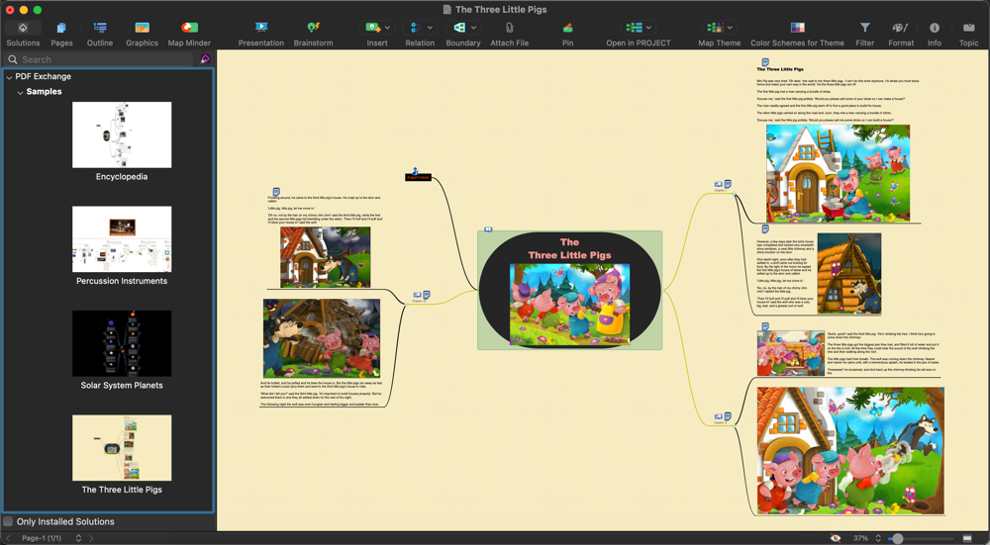990x545 pixels.
Task: Collapse the PDF Exchange group
Action: 9,77
